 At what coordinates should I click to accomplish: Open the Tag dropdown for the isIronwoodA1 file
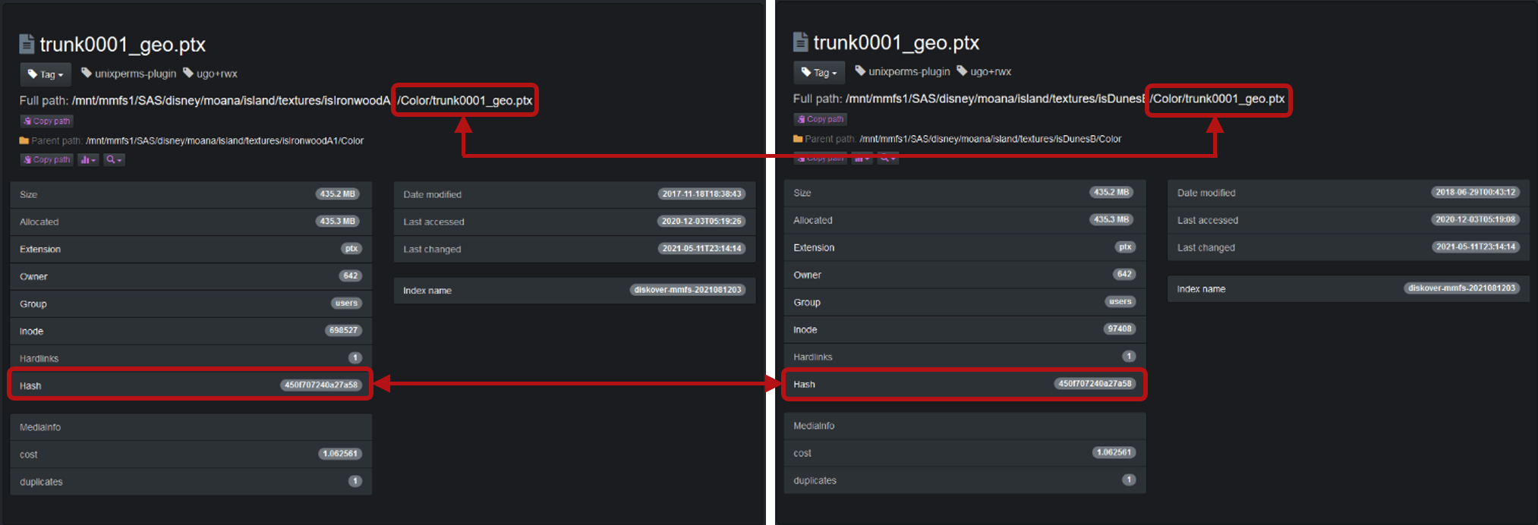point(46,74)
